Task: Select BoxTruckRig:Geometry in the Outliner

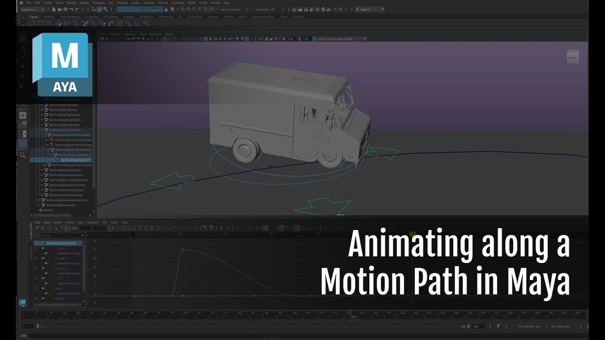Action: click(x=60, y=205)
